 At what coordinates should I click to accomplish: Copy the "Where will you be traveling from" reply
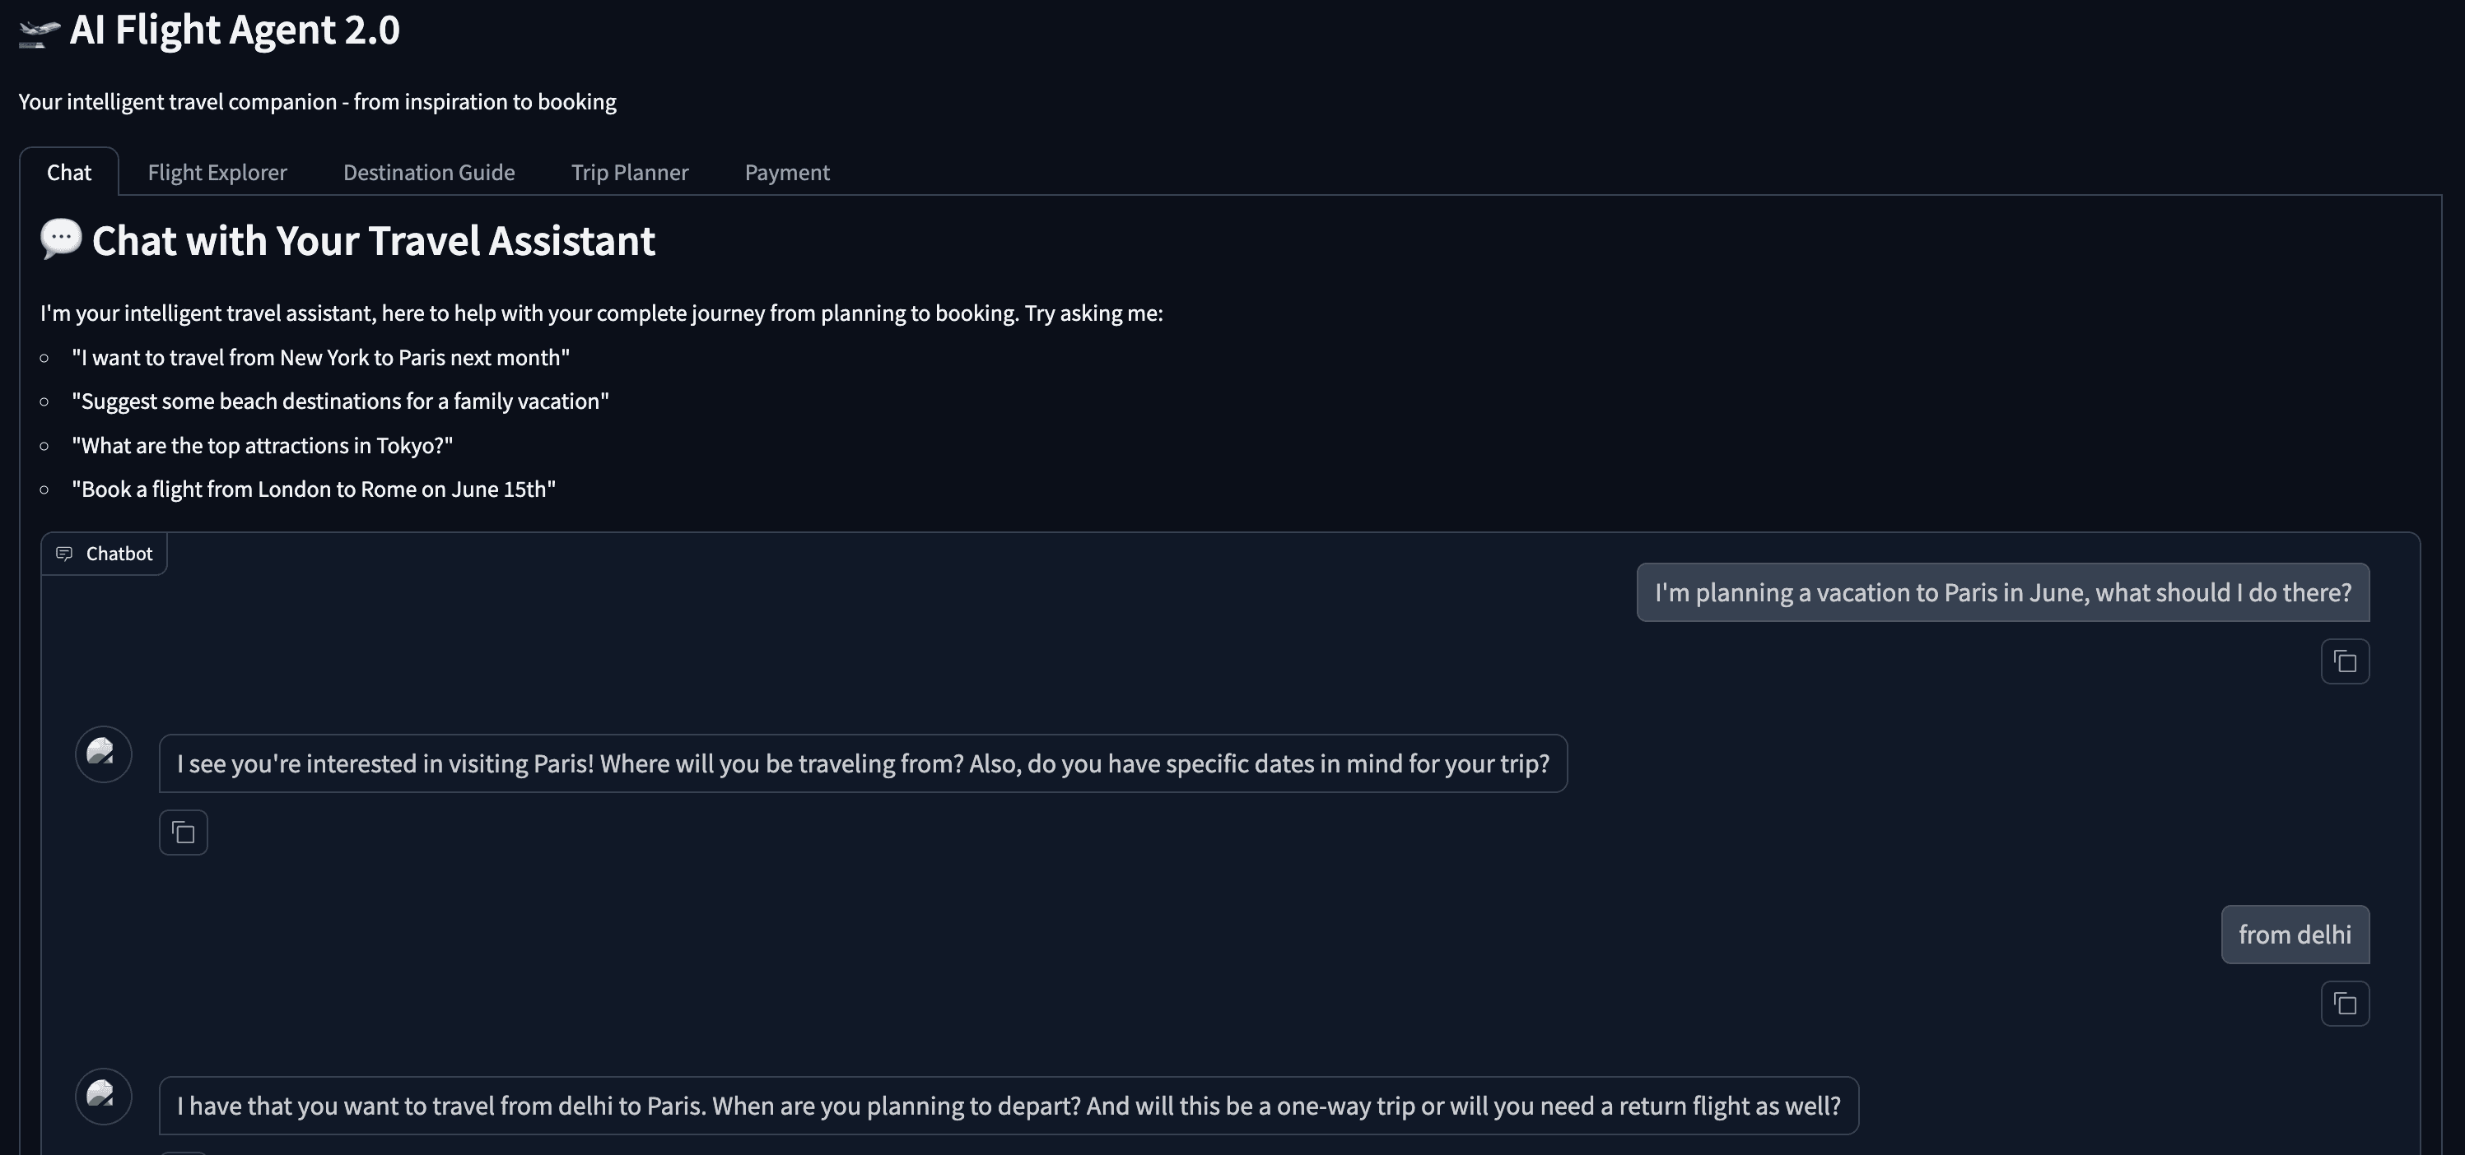(183, 833)
